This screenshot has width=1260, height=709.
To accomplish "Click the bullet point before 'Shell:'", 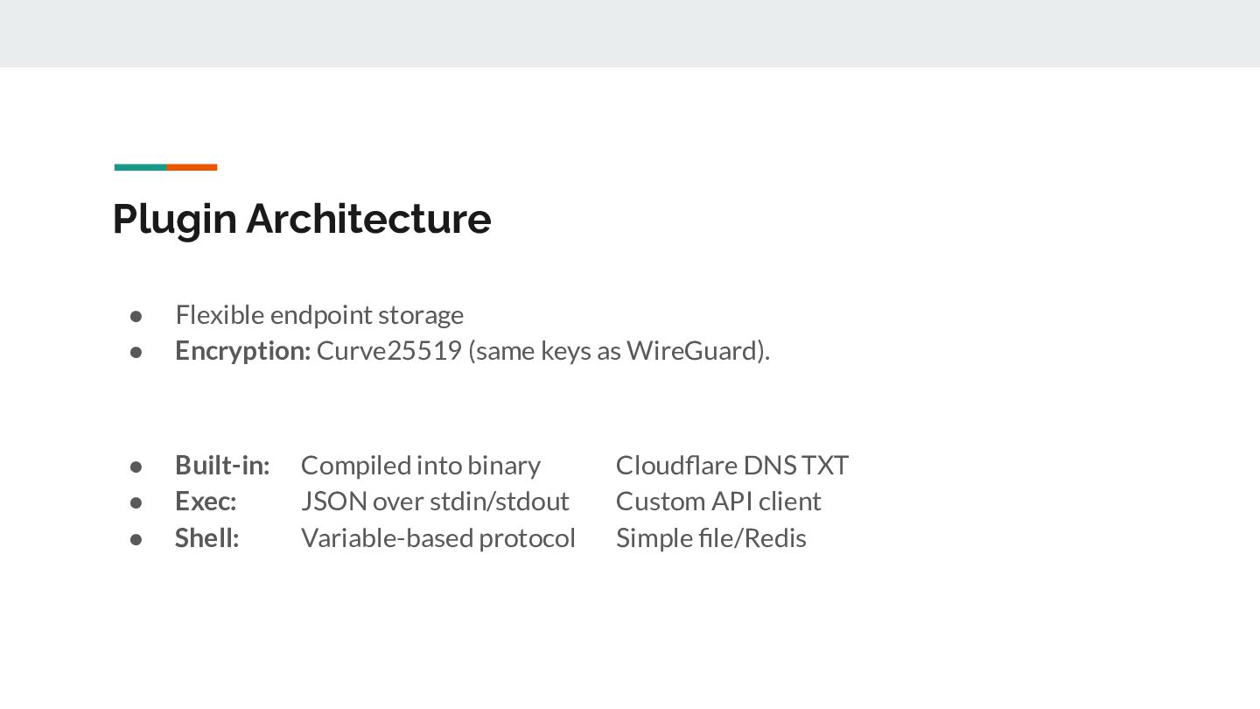I will pos(136,538).
